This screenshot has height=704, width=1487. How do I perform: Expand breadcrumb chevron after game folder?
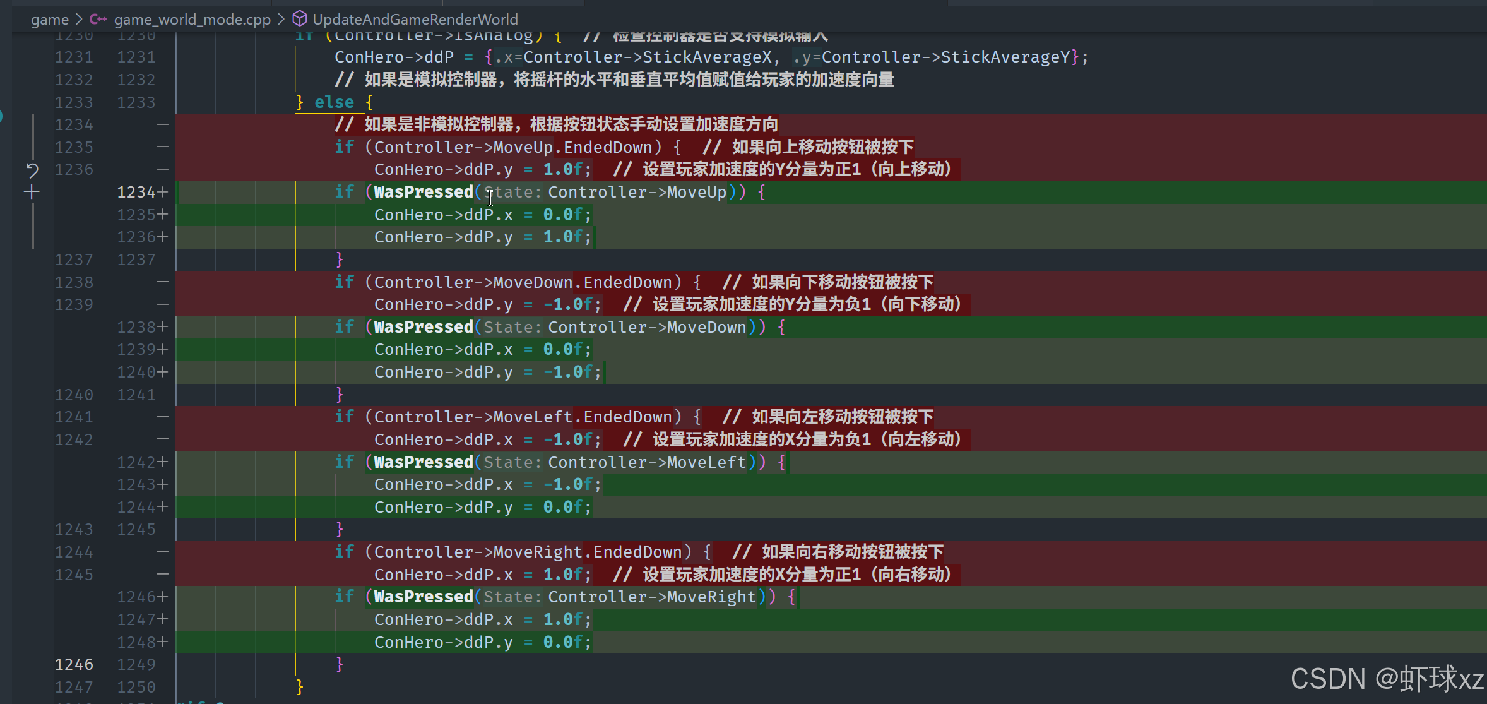click(x=79, y=20)
